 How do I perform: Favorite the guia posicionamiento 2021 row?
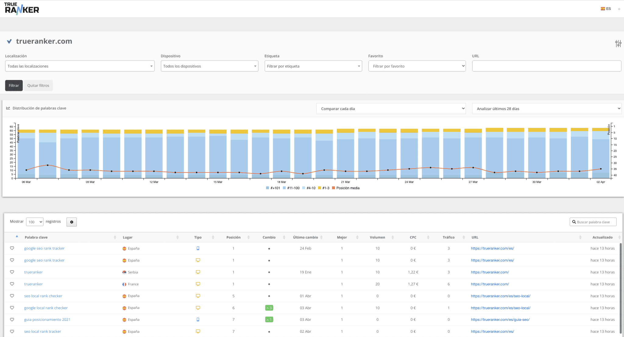12,319
